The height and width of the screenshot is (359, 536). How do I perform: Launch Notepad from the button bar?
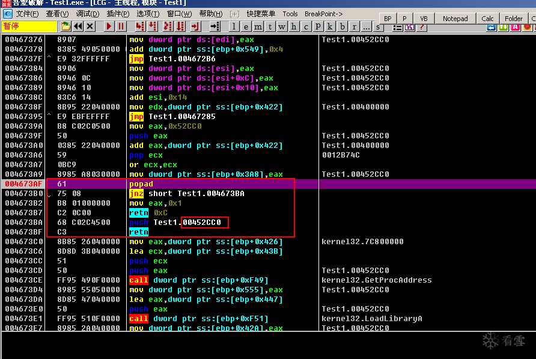point(455,19)
